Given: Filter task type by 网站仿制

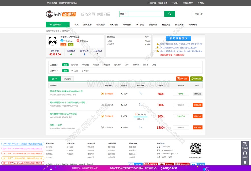Looking at the screenshot, I should click(x=96, y=65).
